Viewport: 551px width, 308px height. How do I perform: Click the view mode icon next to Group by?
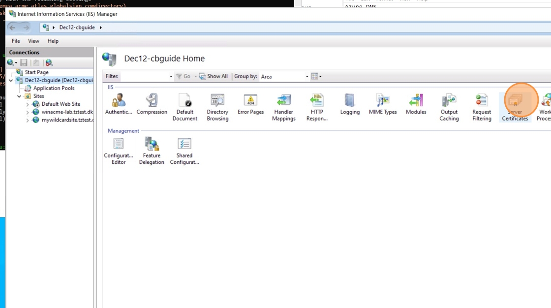pyautogui.click(x=314, y=76)
